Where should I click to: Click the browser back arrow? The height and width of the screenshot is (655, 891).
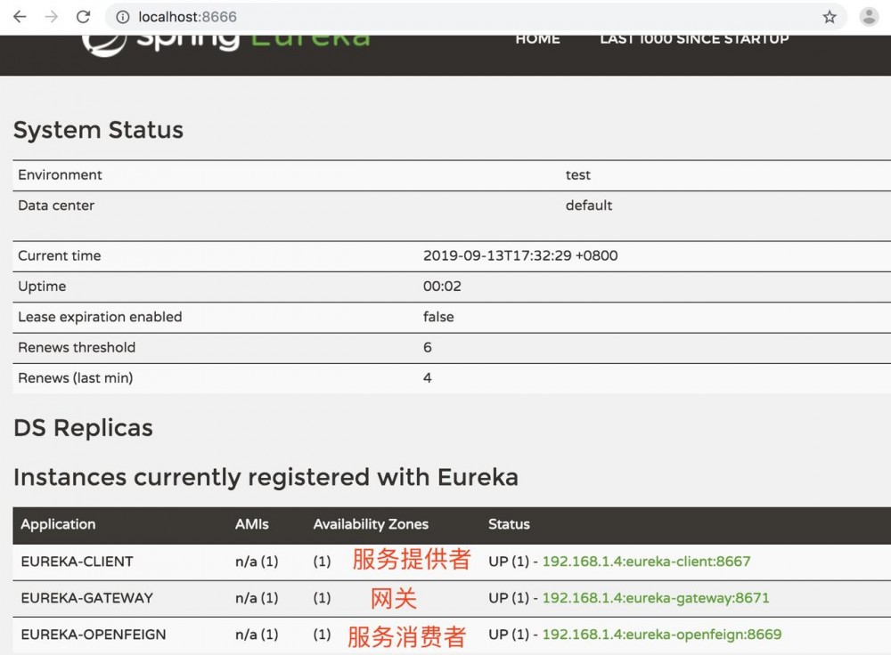coord(20,16)
